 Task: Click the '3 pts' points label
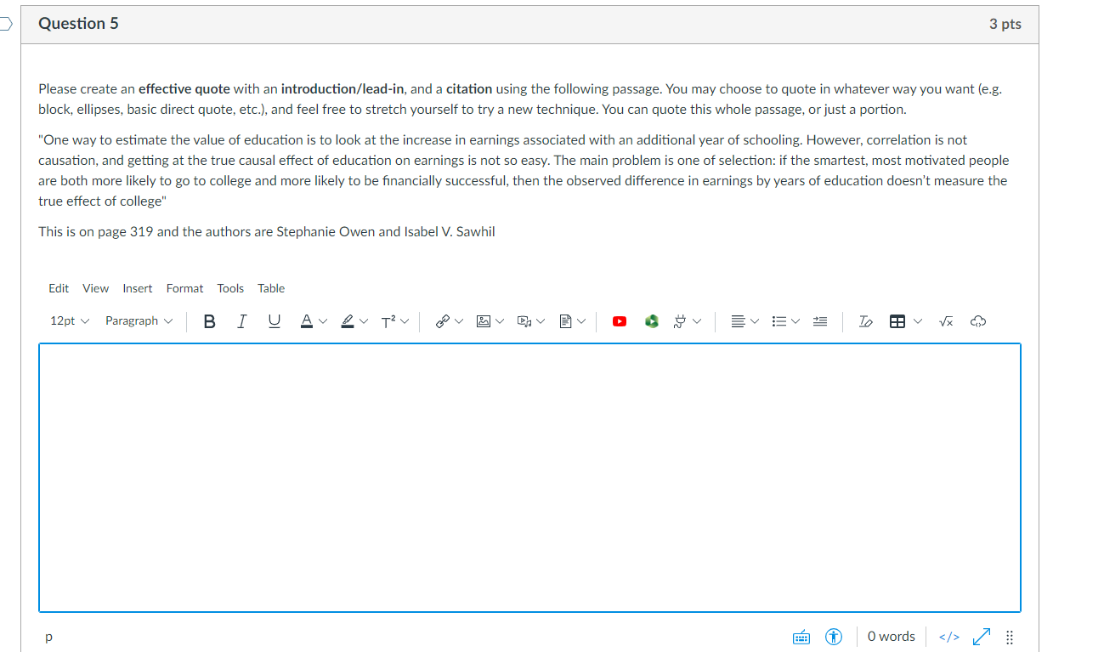[x=1005, y=25]
